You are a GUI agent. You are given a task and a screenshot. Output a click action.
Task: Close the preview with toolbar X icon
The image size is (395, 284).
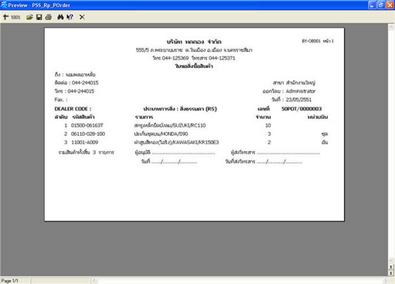coord(82,17)
